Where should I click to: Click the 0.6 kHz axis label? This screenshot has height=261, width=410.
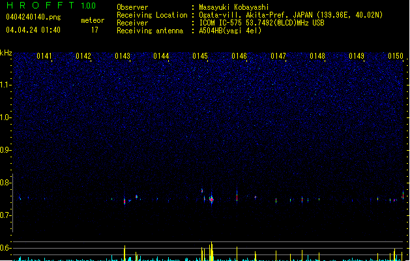5,248
